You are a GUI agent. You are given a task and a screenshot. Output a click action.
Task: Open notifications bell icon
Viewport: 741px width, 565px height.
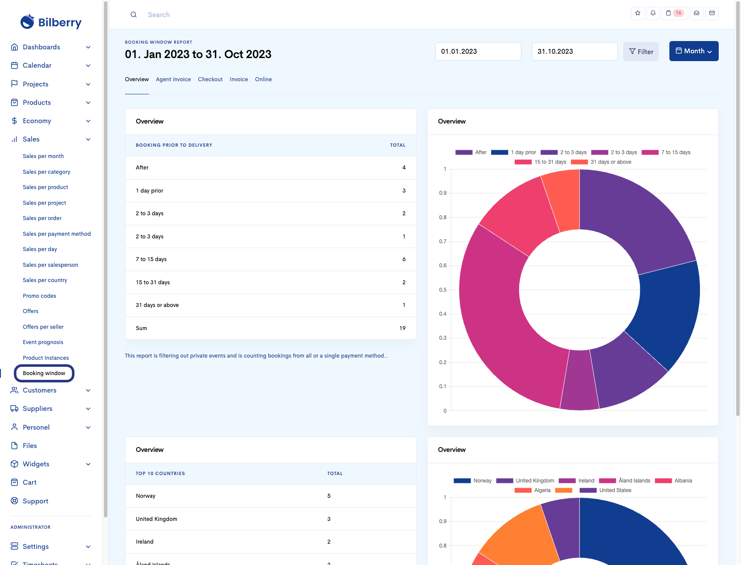653,13
